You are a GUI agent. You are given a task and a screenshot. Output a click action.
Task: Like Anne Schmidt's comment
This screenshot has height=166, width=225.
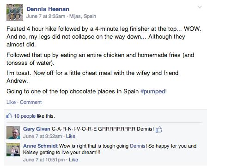coord(73,160)
